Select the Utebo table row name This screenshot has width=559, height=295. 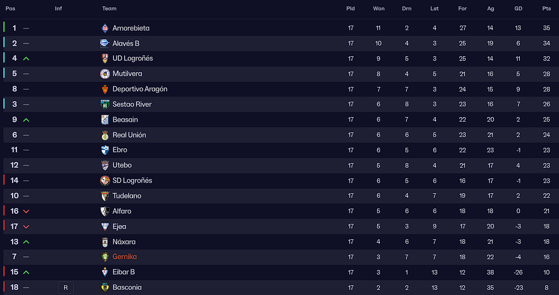click(122, 165)
